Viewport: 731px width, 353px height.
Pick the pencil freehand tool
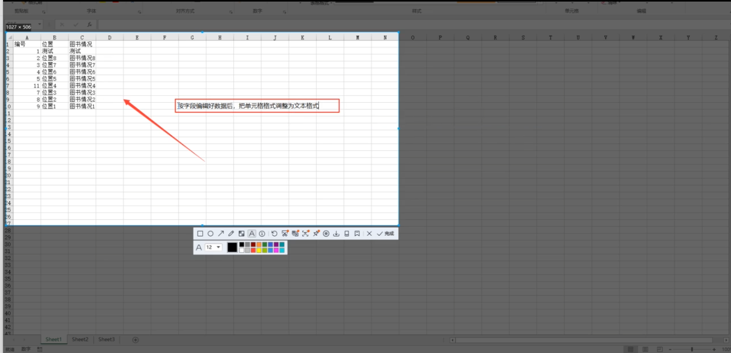coord(231,234)
